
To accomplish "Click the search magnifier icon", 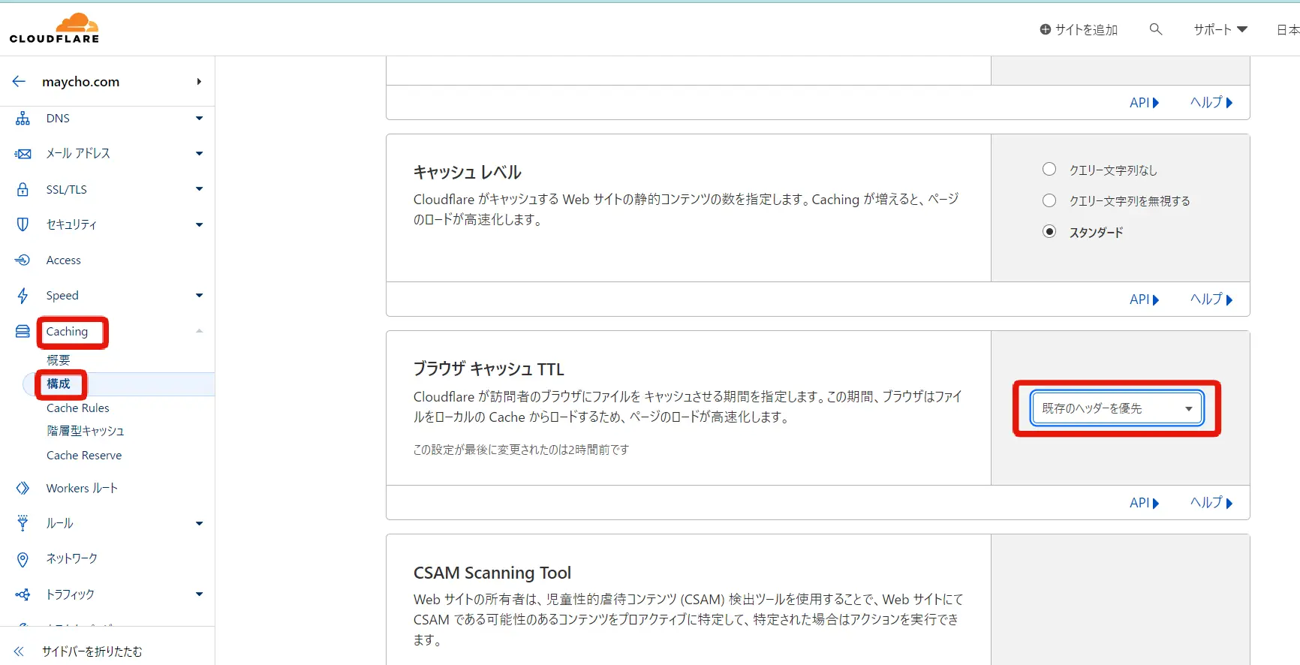I will tap(1155, 29).
